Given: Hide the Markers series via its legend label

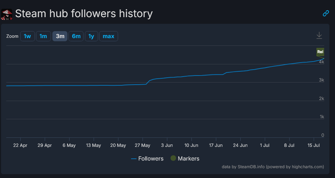Looking at the screenshot, I should click(188, 158).
